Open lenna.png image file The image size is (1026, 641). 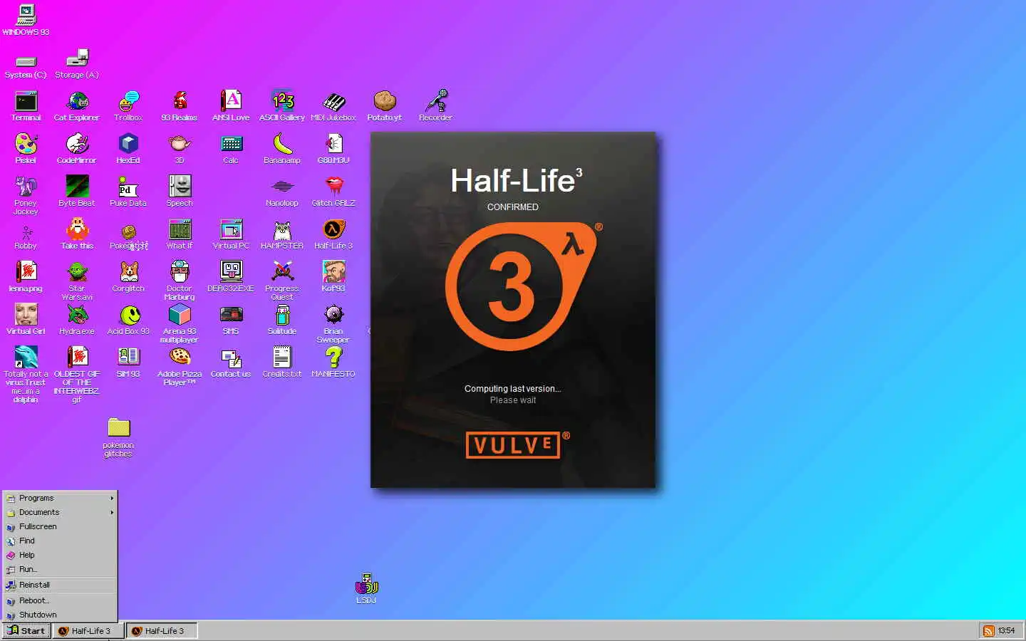(x=26, y=277)
